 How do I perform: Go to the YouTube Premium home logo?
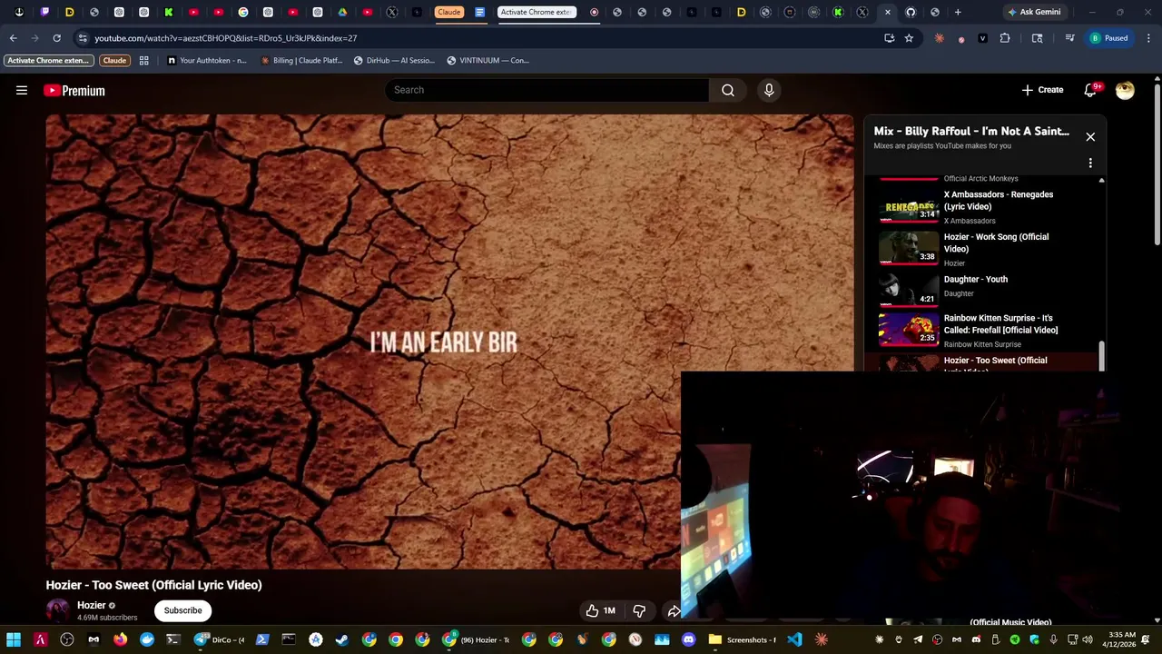[x=74, y=90]
